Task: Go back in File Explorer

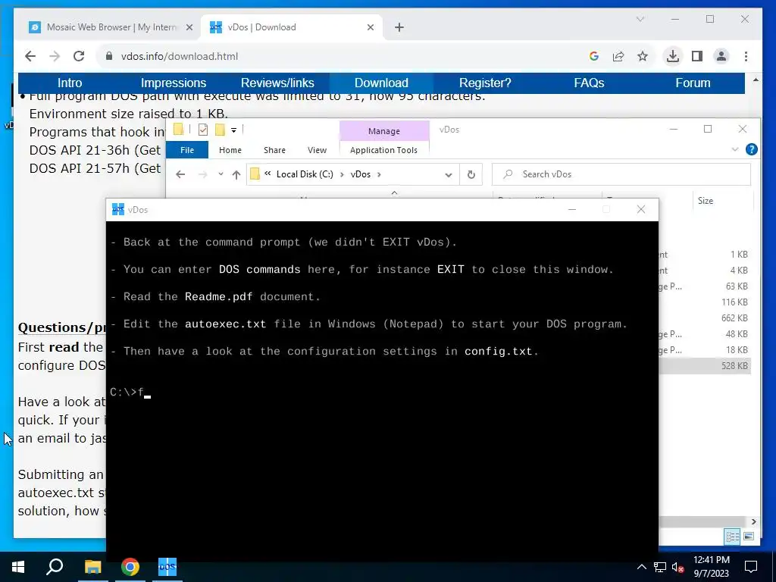Action: point(180,174)
